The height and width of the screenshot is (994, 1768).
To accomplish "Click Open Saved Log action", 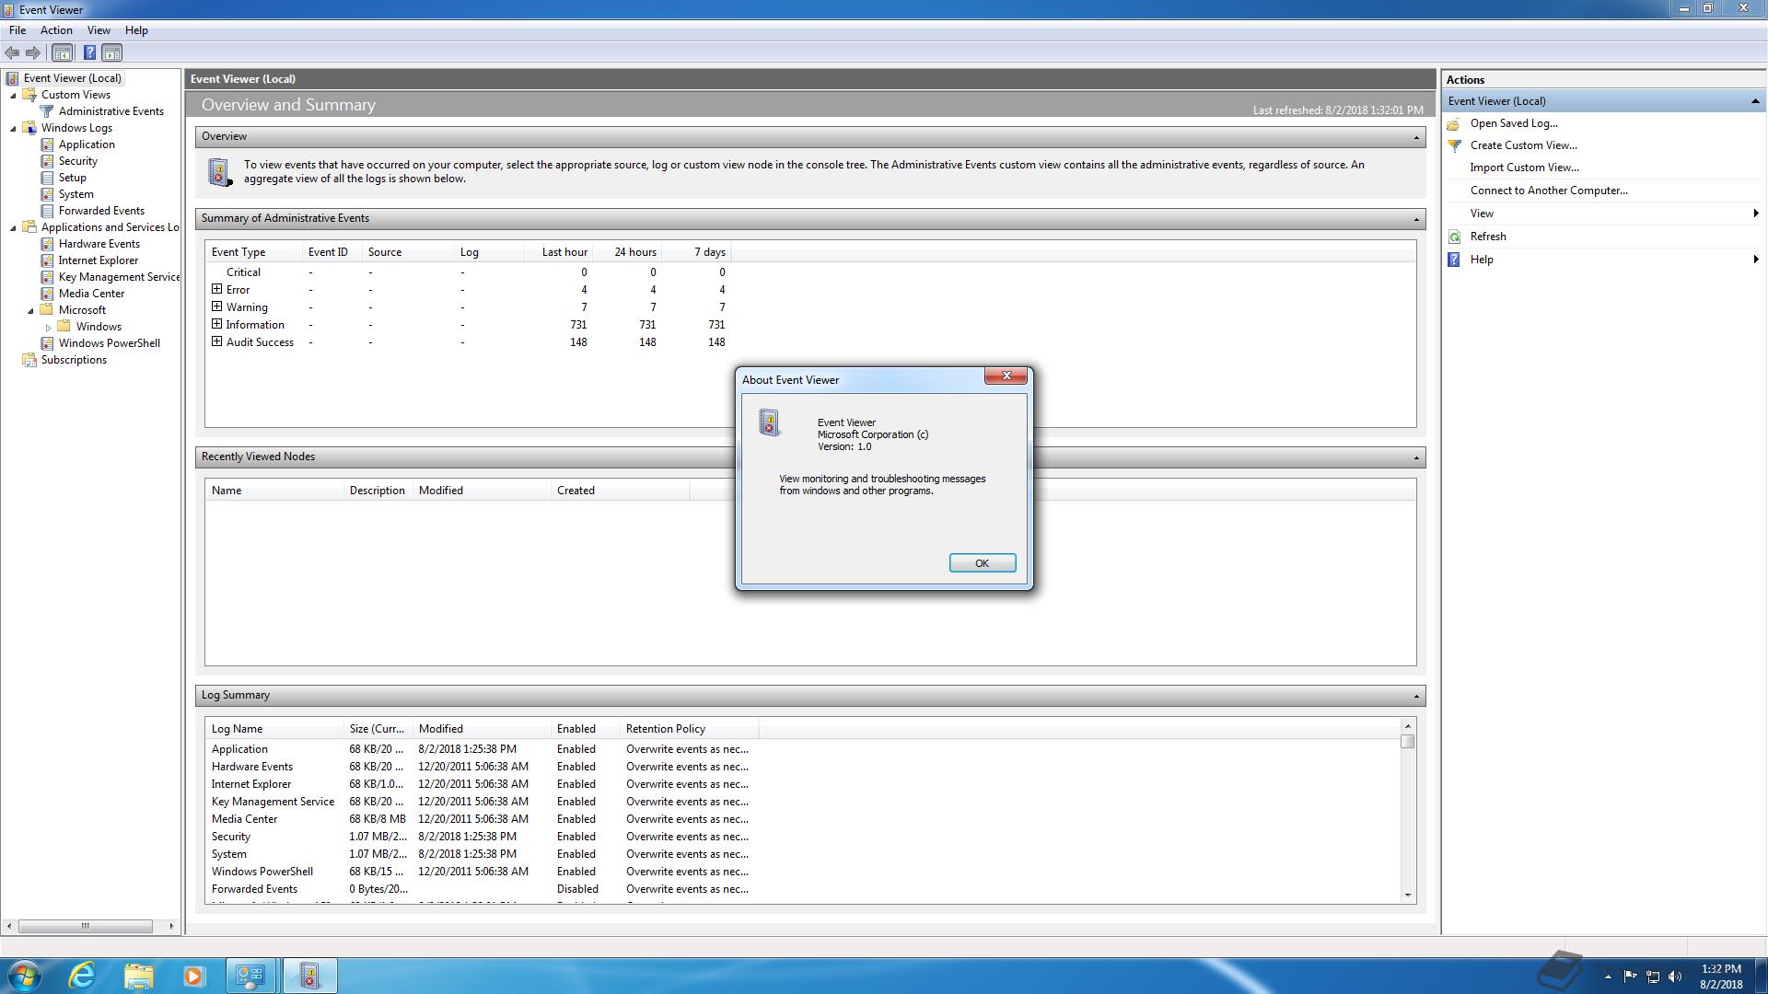I will coord(1514,123).
